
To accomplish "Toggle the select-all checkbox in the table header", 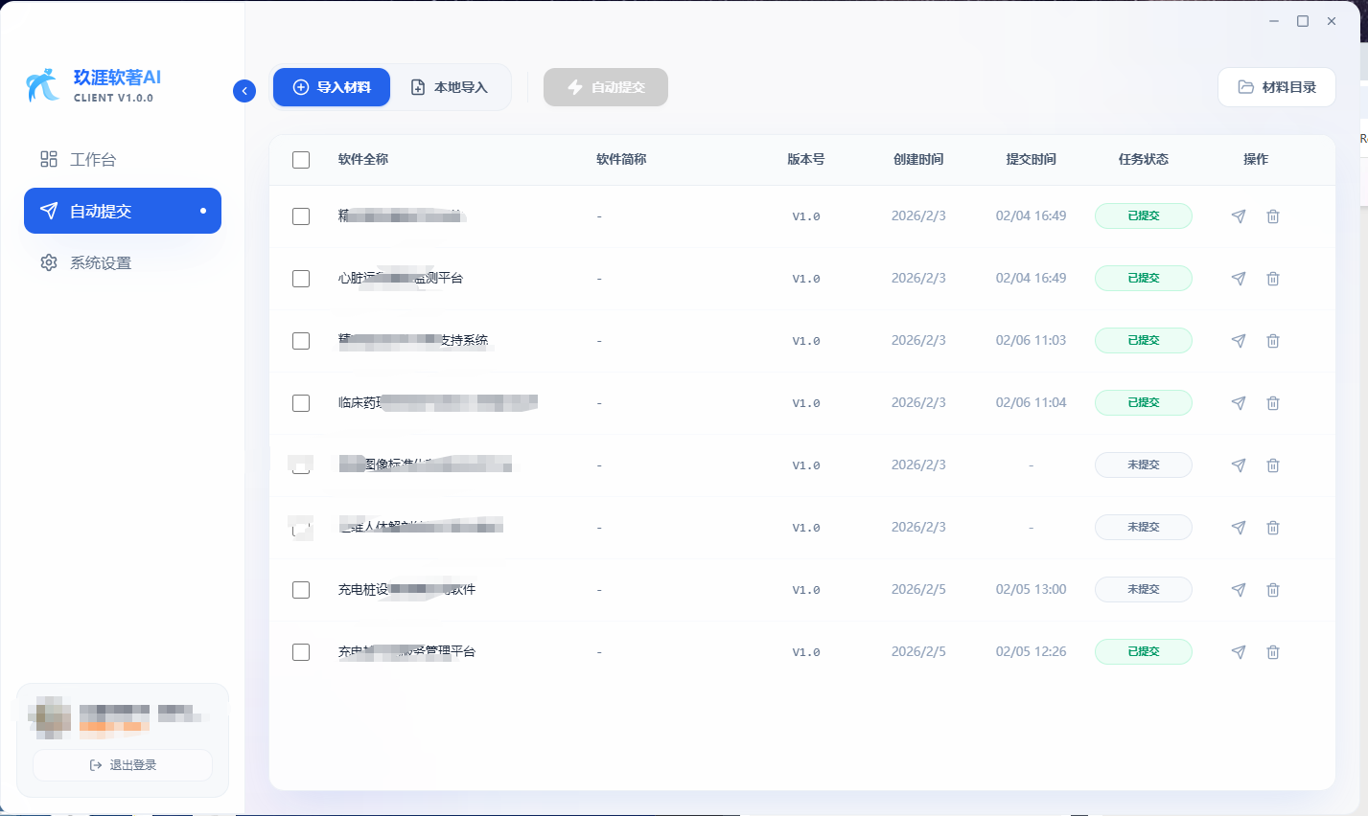I will coord(300,159).
